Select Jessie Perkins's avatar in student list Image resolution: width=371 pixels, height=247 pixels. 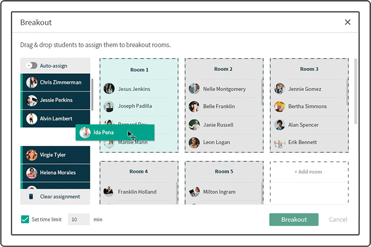click(32, 100)
